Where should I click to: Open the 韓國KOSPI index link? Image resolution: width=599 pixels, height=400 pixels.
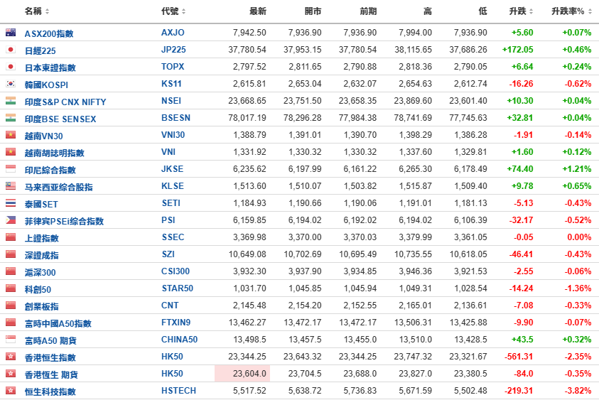click(x=46, y=85)
